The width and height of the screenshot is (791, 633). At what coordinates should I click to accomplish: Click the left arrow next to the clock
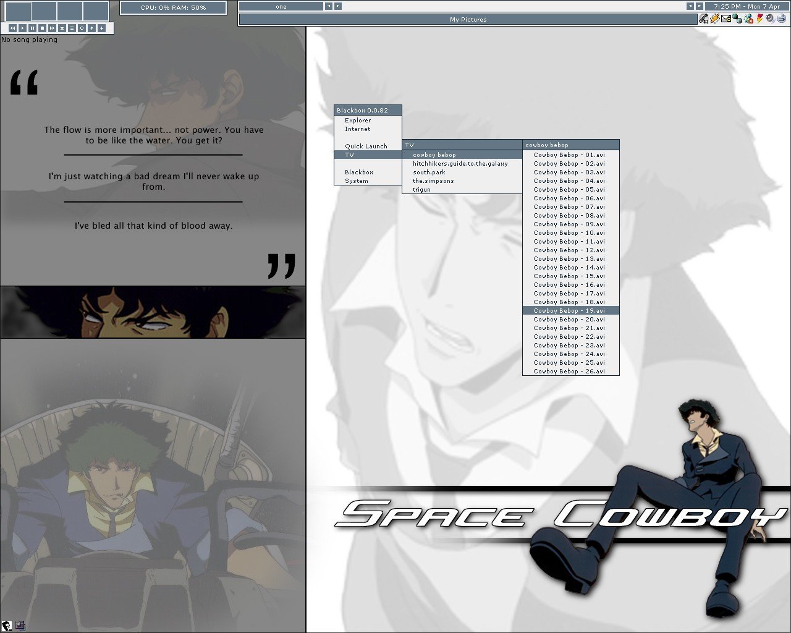[x=690, y=6]
